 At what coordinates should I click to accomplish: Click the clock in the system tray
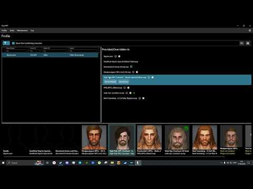(x=241, y=163)
